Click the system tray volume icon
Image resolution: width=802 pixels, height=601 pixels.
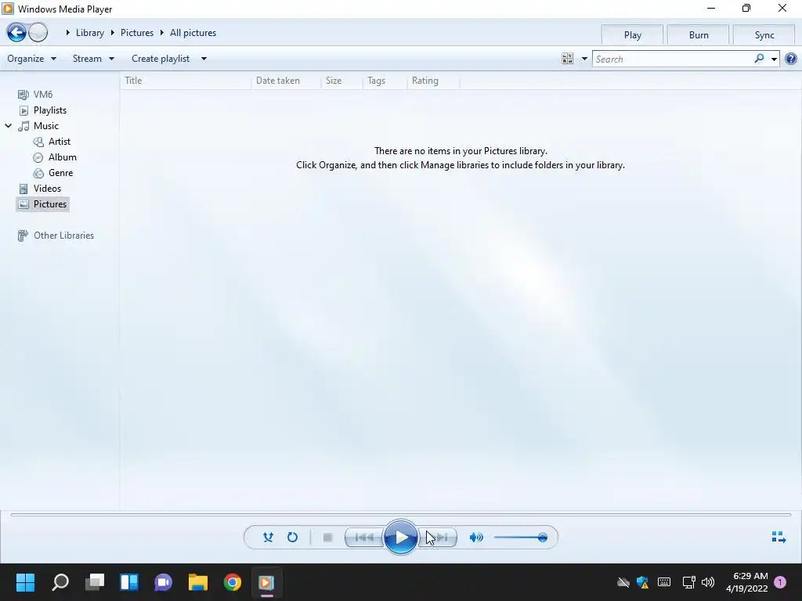coord(708,582)
